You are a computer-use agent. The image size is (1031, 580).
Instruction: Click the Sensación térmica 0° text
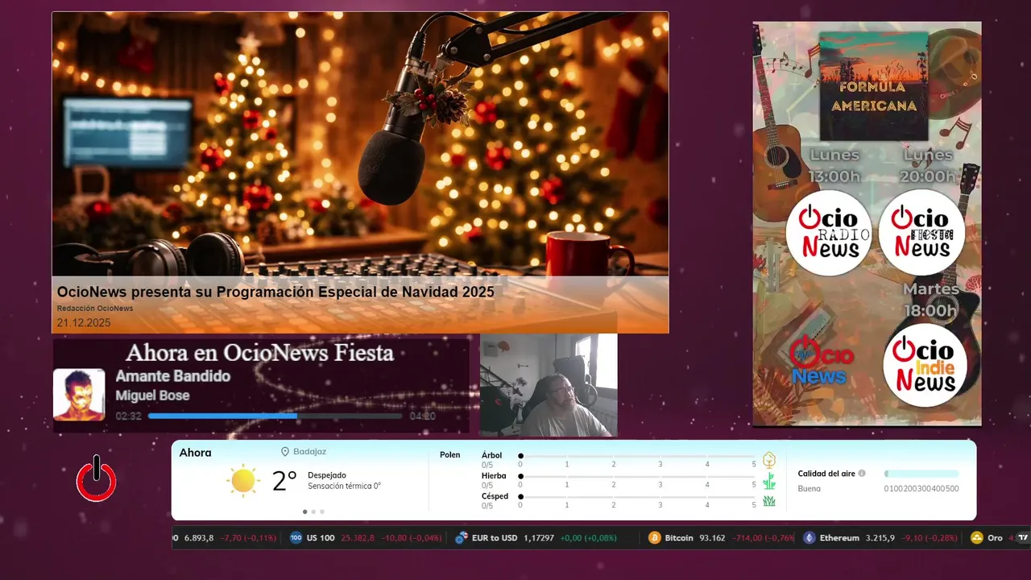pyautogui.click(x=344, y=486)
